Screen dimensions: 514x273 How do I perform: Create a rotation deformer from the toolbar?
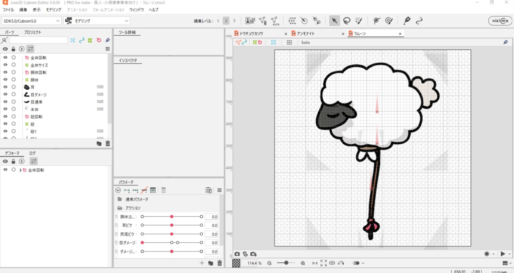pyautogui.click(x=304, y=21)
